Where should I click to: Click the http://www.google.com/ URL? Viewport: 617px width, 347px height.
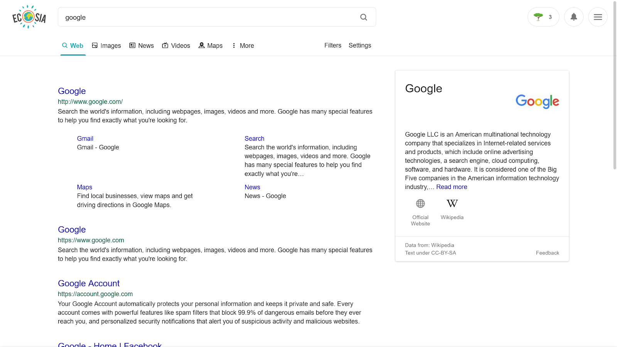[90, 102]
